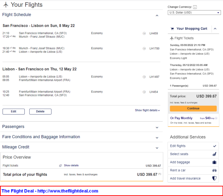223x196 pixels.
Task: Collapse the Flight Schedule section
Action: click(x=157, y=16)
